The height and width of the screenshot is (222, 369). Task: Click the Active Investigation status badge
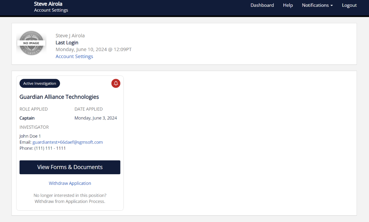coord(39,83)
